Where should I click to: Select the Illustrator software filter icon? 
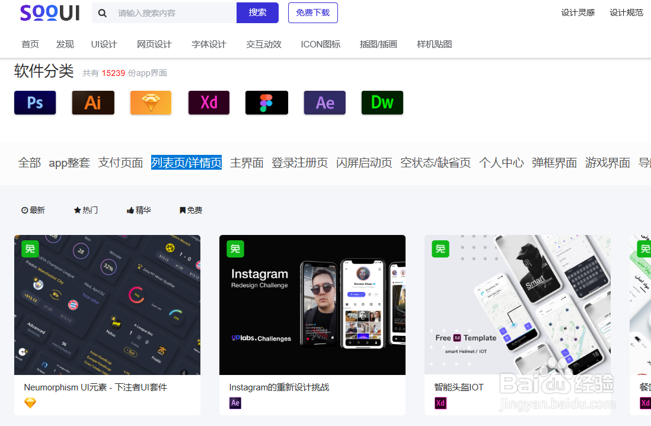pos(92,102)
